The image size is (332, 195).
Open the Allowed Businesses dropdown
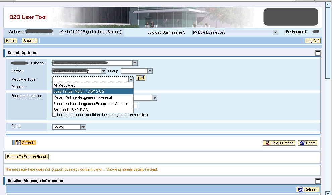[x=275, y=32]
